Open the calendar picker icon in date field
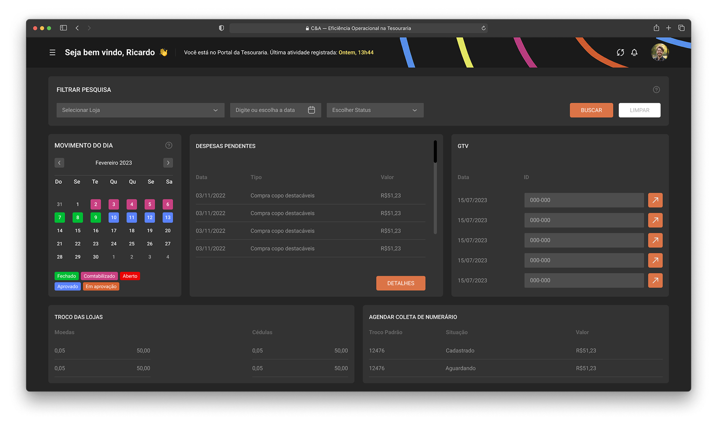This screenshot has width=715, height=425. click(x=311, y=110)
